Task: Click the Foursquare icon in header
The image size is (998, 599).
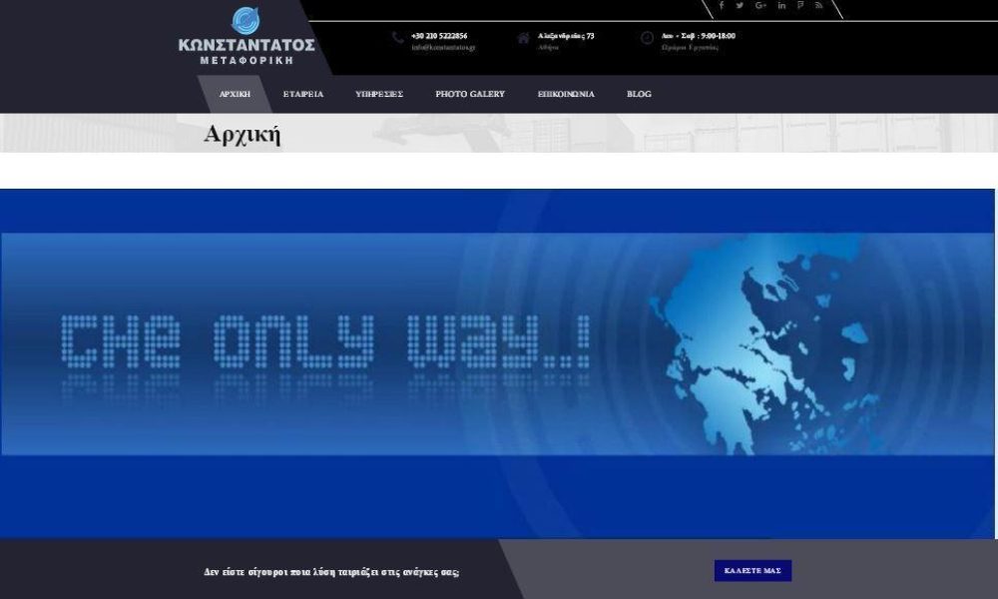Action: (800, 6)
